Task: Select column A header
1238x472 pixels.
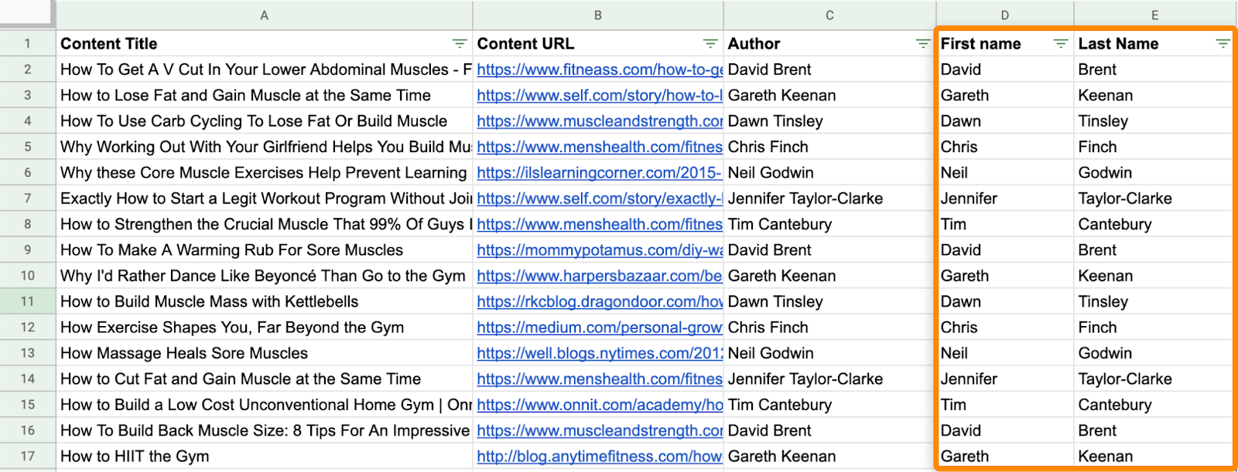Action: coord(264,15)
